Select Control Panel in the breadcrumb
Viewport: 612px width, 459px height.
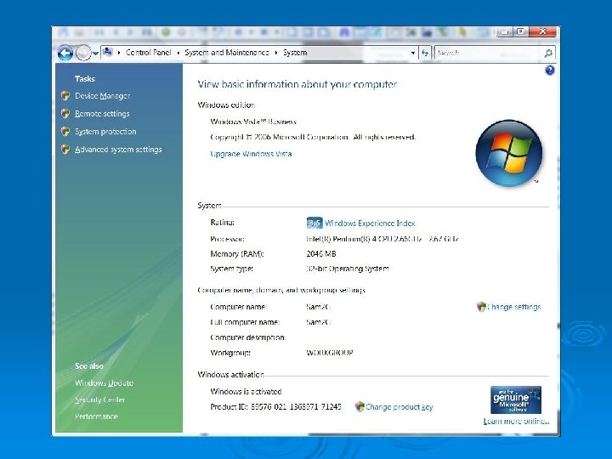[148, 53]
